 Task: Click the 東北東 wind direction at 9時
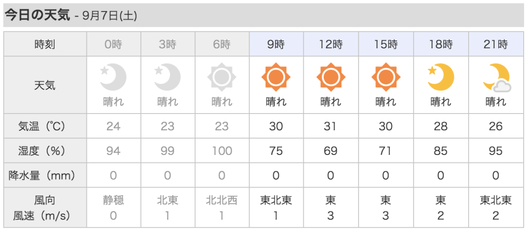276,201
